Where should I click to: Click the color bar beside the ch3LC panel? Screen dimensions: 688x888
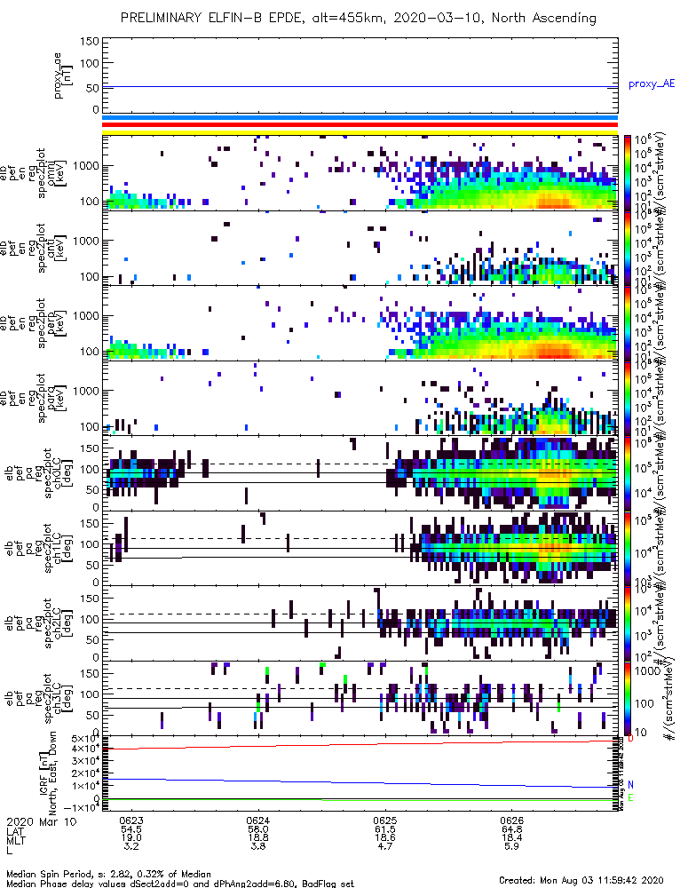628,698
